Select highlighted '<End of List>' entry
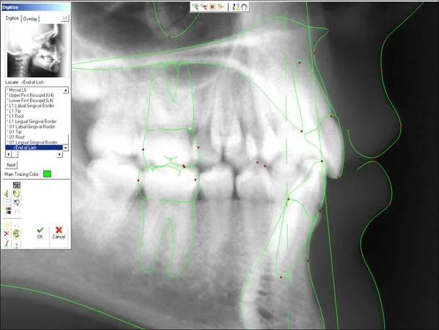Screen dimensions: 439x330 [x=34, y=147]
